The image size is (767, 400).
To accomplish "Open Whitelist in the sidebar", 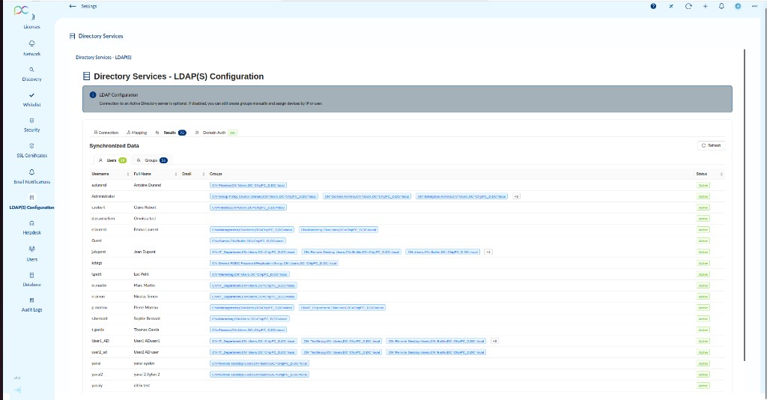I will [31, 100].
